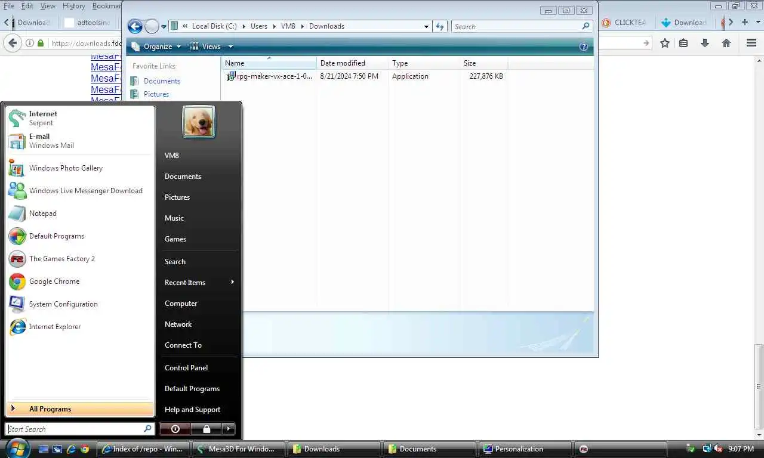
Task: Click the Views button
Action: (205, 47)
